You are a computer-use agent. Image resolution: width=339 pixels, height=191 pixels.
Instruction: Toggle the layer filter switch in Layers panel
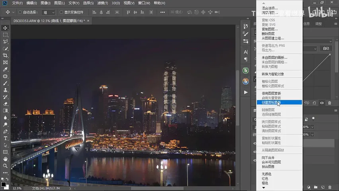(313, 118)
